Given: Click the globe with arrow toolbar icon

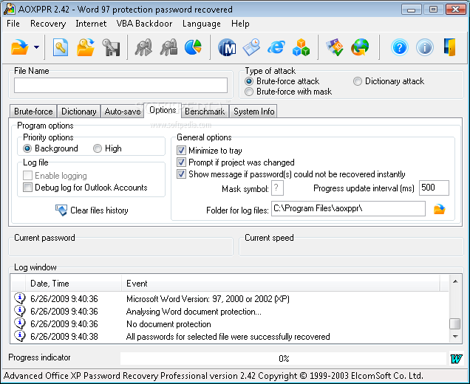Looking at the screenshot, I should [x=360, y=47].
